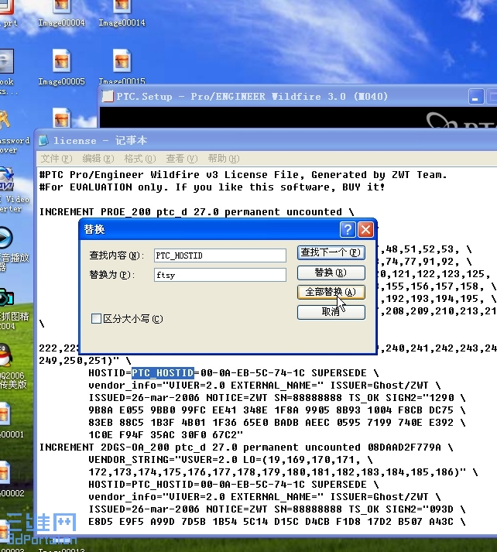Open the 帮助(H) Help menu in Notepad
Screen dimensions: 497x552
224,159
